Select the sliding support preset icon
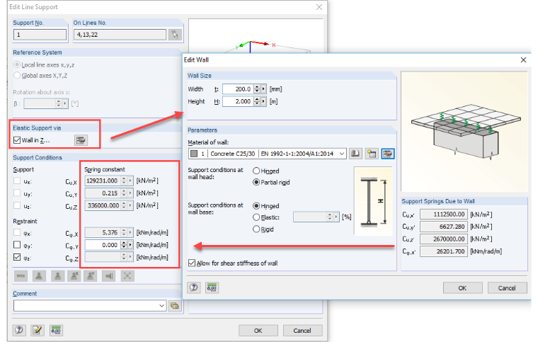Viewport: 538px width, 342px height. 57,276
